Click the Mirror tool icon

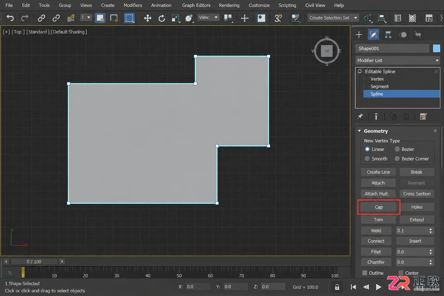pyautogui.click(x=368, y=18)
